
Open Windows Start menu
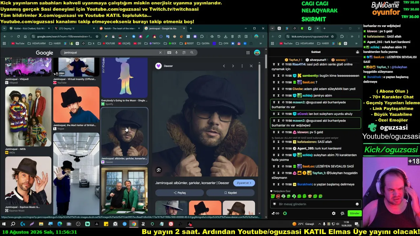(x=4, y=224)
